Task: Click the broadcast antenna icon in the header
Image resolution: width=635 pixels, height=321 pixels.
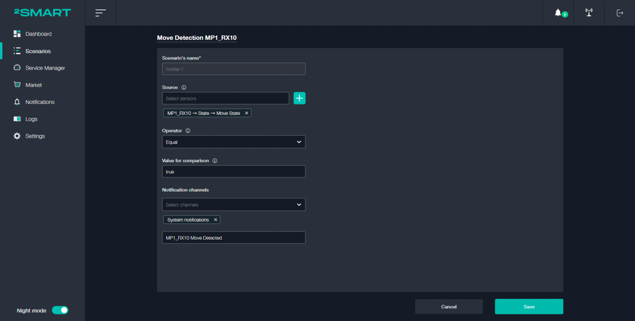Action: [589, 12]
